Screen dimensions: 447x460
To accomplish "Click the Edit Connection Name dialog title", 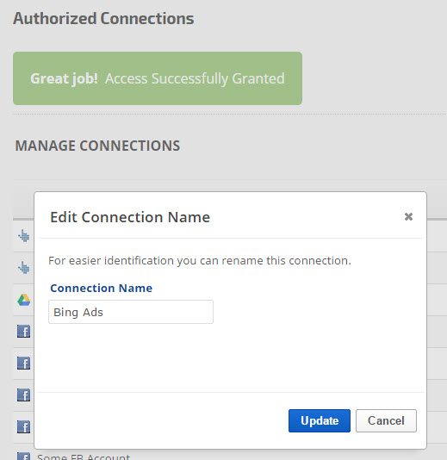I will pos(130,217).
